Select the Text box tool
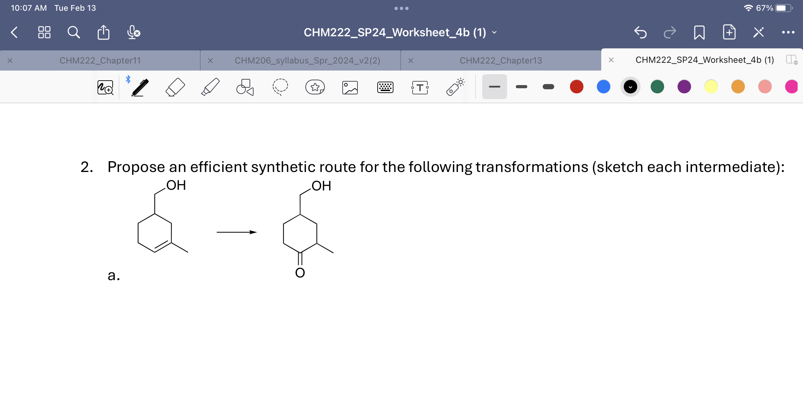Image resolution: width=803 pixels, height=394 pixels. pos(420,87)
